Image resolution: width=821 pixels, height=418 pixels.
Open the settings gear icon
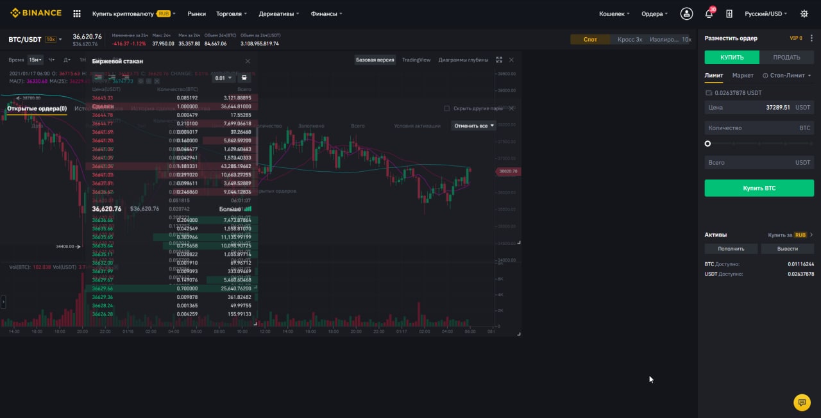pos(804,13)
